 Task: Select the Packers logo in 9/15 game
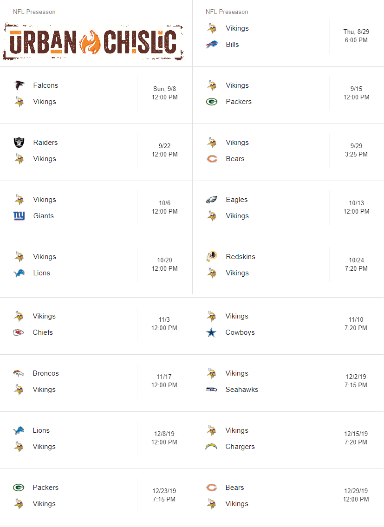[x=212, y=102]
